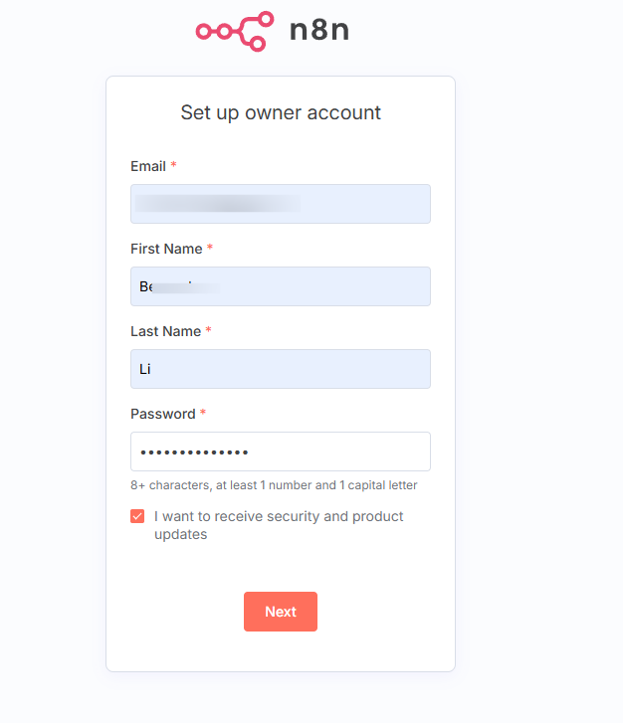The width and height of the screenshot is (623, 723).
Task: Focus the First Name input field
Action: point(281,286)
